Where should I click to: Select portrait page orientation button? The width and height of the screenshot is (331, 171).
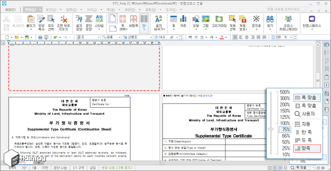pos(113,18)
